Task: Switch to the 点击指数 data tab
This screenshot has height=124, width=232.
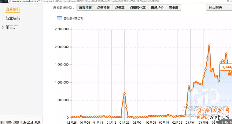Action: [103, 8]
